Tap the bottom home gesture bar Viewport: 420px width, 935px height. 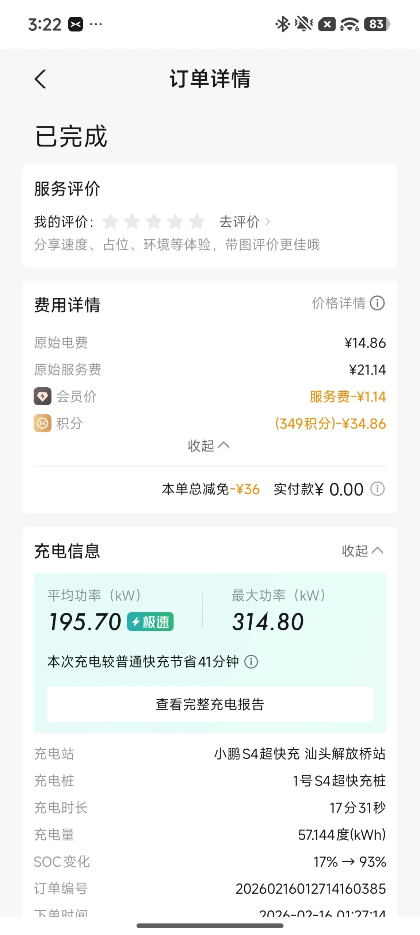(210, 926)
